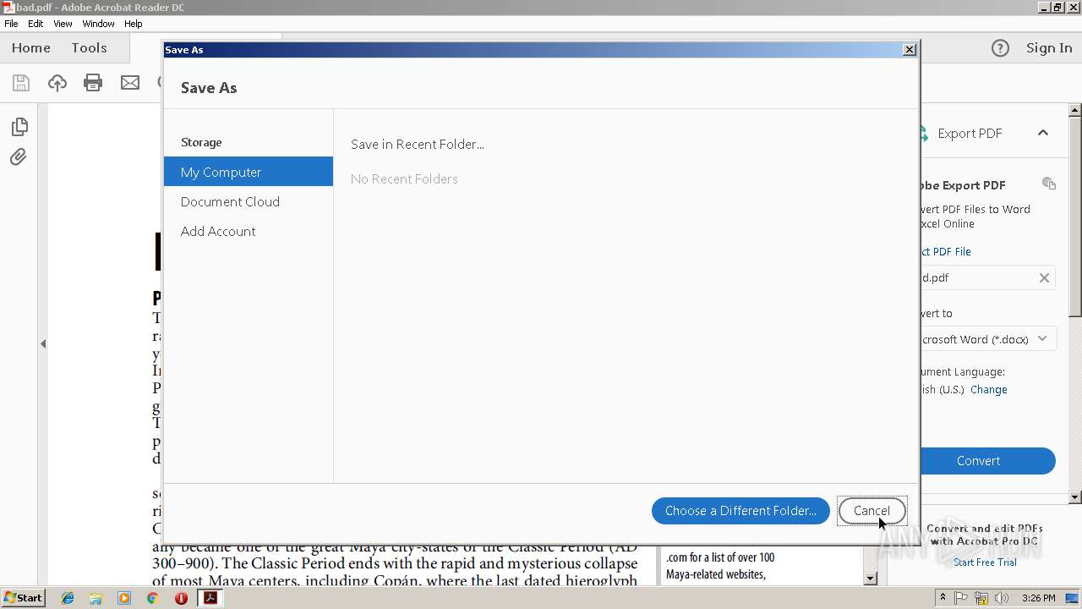This screenshot has height=609, width=1082.
Task: Click the Start button
Action: (x=23, y=598)
